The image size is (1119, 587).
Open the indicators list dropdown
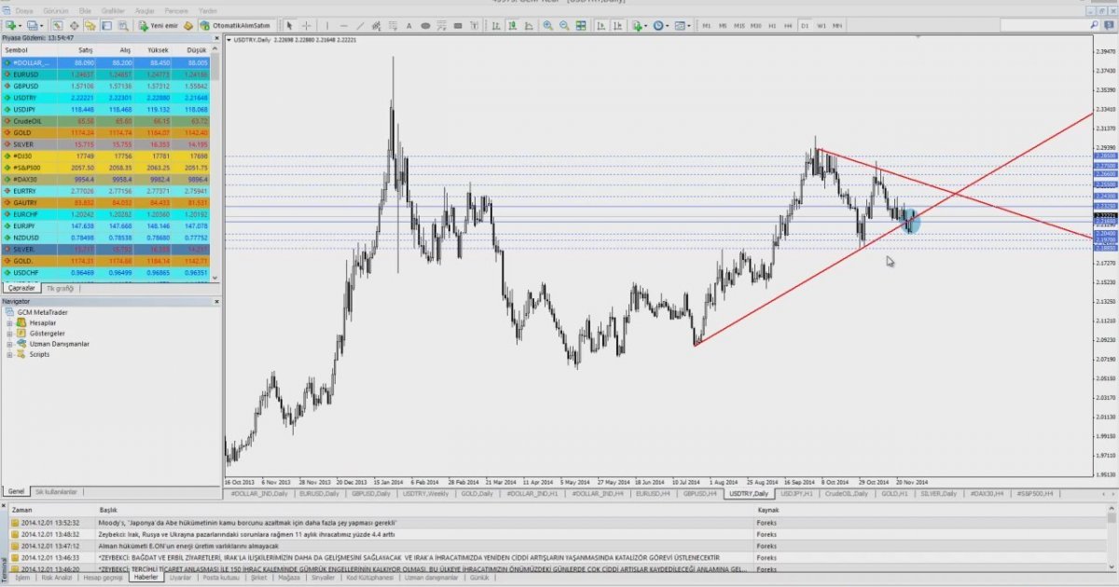click(639, 26)
